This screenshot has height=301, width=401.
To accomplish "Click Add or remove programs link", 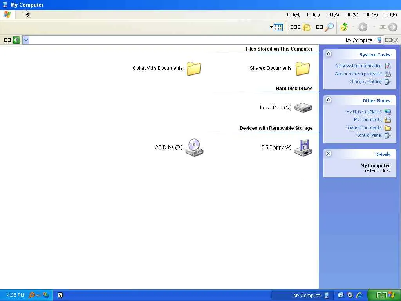I will tap(358, 74).
